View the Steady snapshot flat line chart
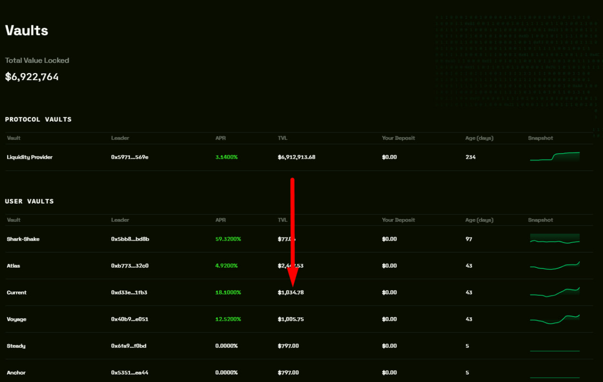 555,350
